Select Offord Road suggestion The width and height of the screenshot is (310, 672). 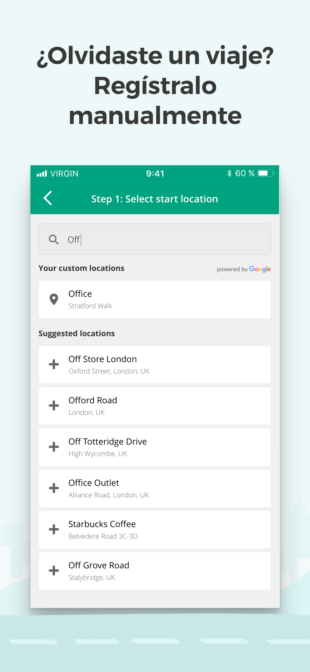tap(155, 406)
